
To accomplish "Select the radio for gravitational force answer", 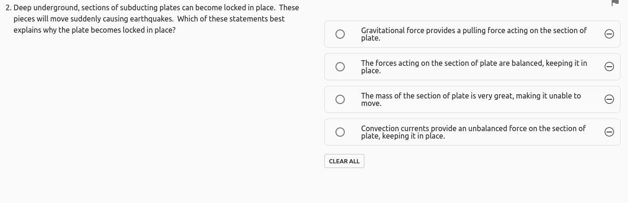I will pos(340,34).
